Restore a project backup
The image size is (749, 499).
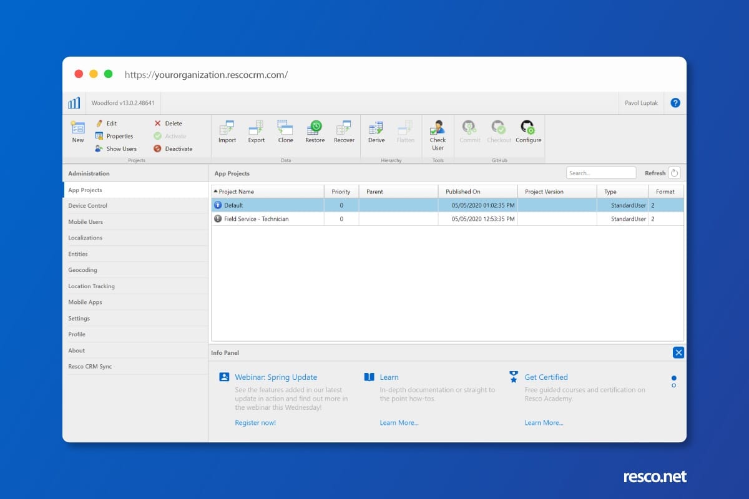click(x=315, y=132)
